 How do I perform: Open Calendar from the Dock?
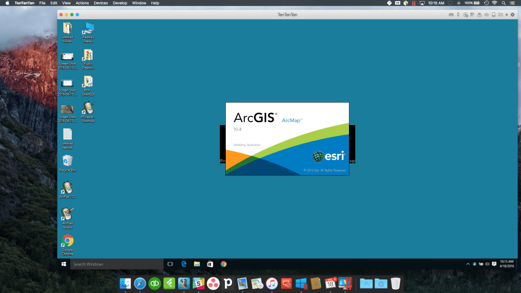[x=330, y=283]
